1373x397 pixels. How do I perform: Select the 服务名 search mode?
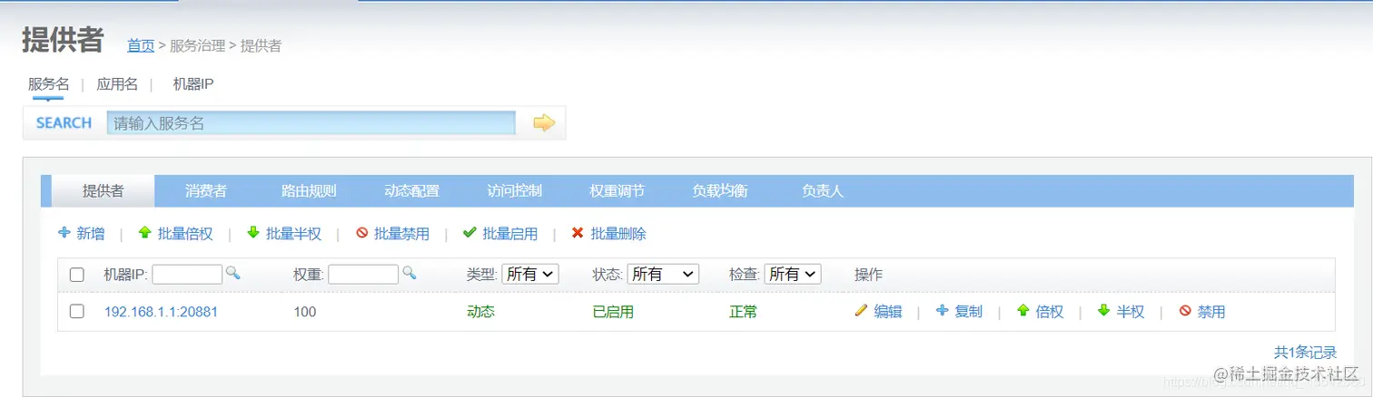click(x=48, y=83)
